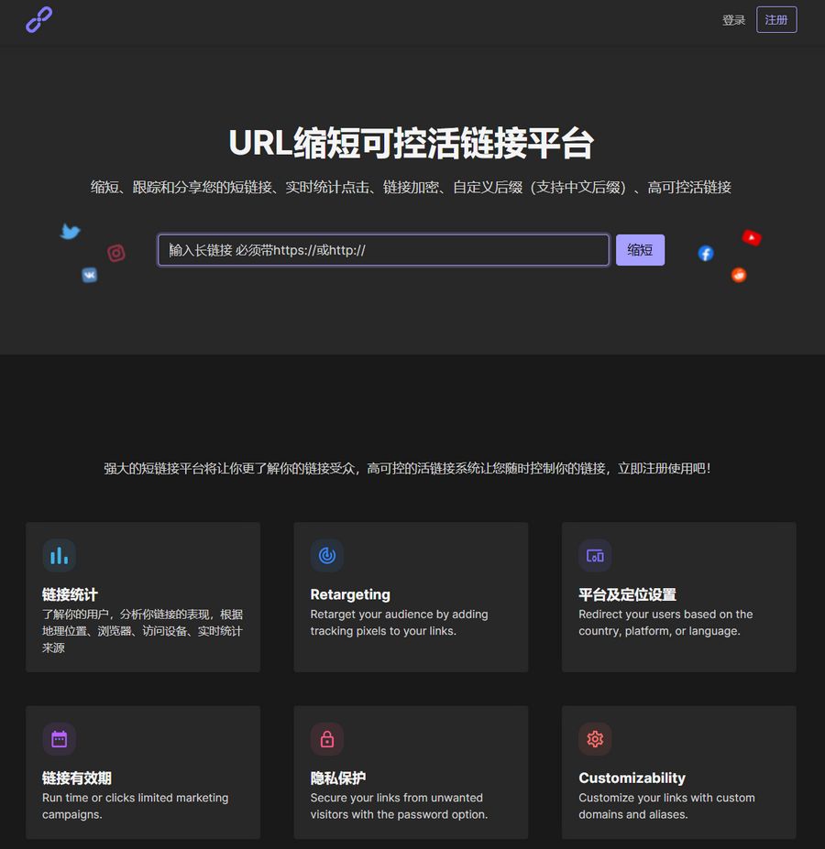Screen dimensions: 825x849
Task: Open the 登录 login link
Action: point(733,20)
